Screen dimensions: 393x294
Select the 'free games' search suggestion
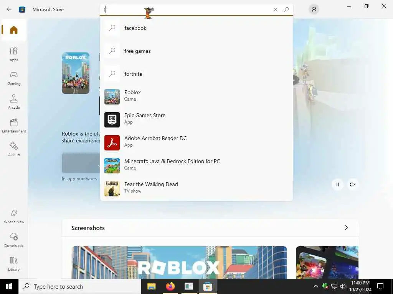196,51
